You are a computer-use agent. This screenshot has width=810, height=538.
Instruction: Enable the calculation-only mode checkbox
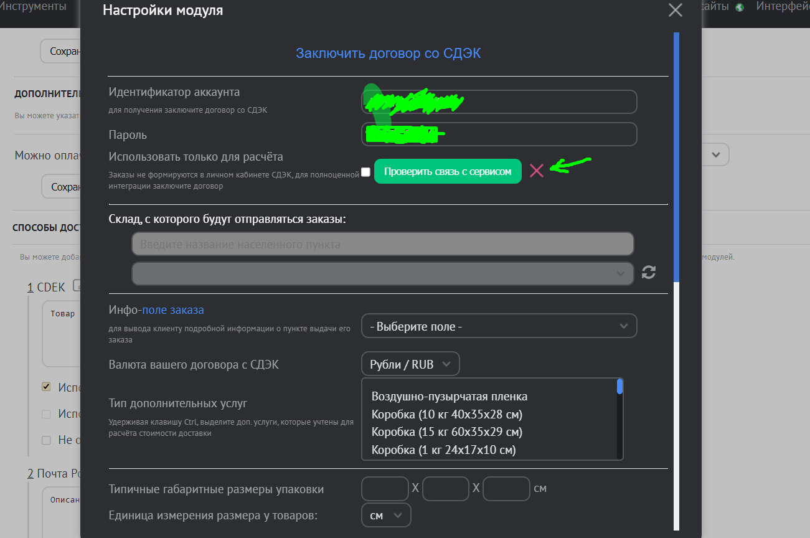pos(366,172)
